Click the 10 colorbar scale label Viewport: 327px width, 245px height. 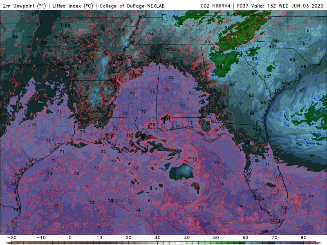click(x=99, y=238)
